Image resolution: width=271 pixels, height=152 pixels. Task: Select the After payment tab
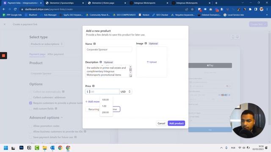pos(55,54)
